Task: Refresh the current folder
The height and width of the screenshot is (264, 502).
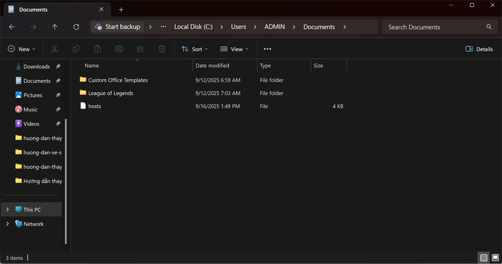Action: (x=76, y=27)
